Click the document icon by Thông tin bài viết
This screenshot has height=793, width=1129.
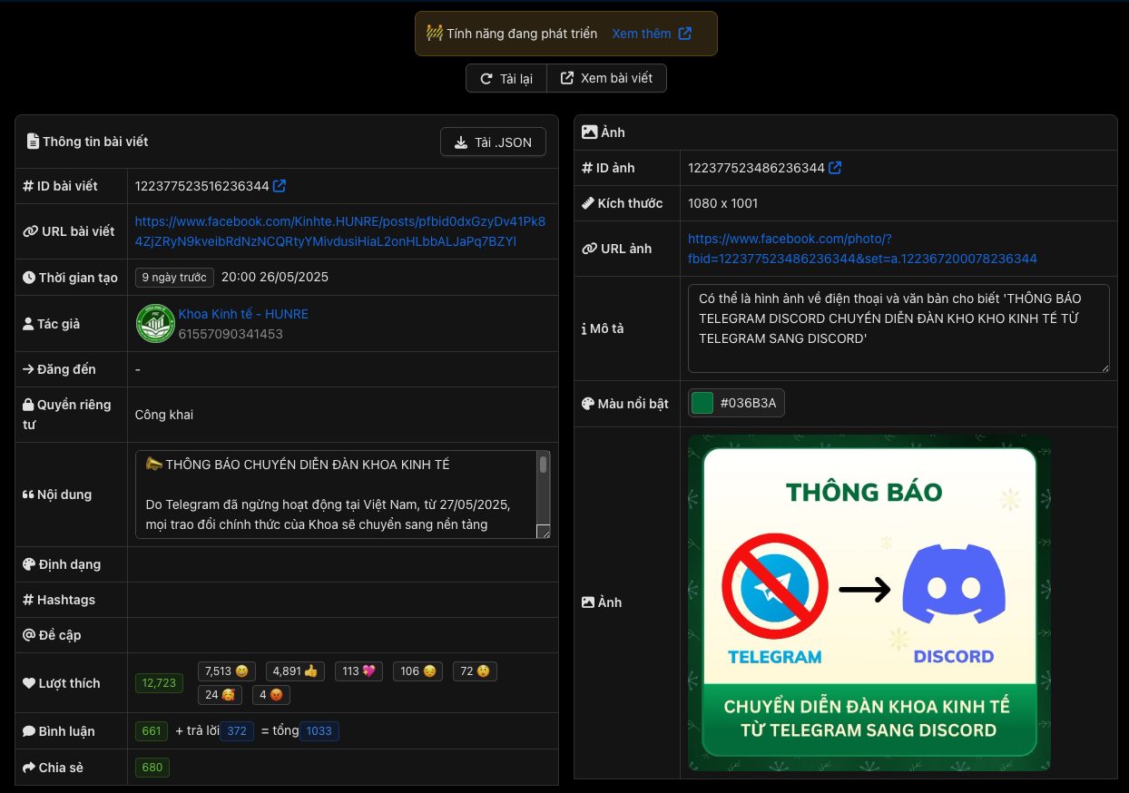33,142
